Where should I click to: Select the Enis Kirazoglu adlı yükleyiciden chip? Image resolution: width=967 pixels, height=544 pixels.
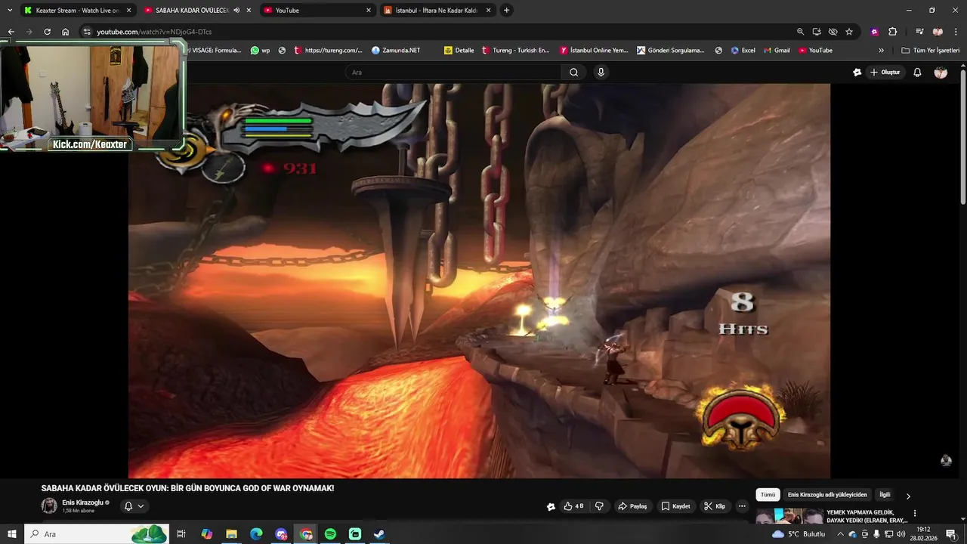coord(827,495)
